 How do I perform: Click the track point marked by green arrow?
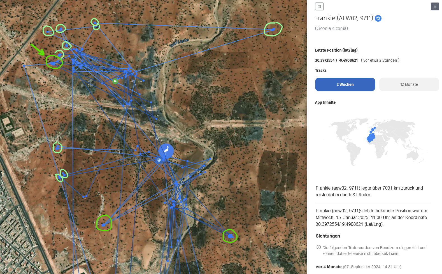pos(53,63)
